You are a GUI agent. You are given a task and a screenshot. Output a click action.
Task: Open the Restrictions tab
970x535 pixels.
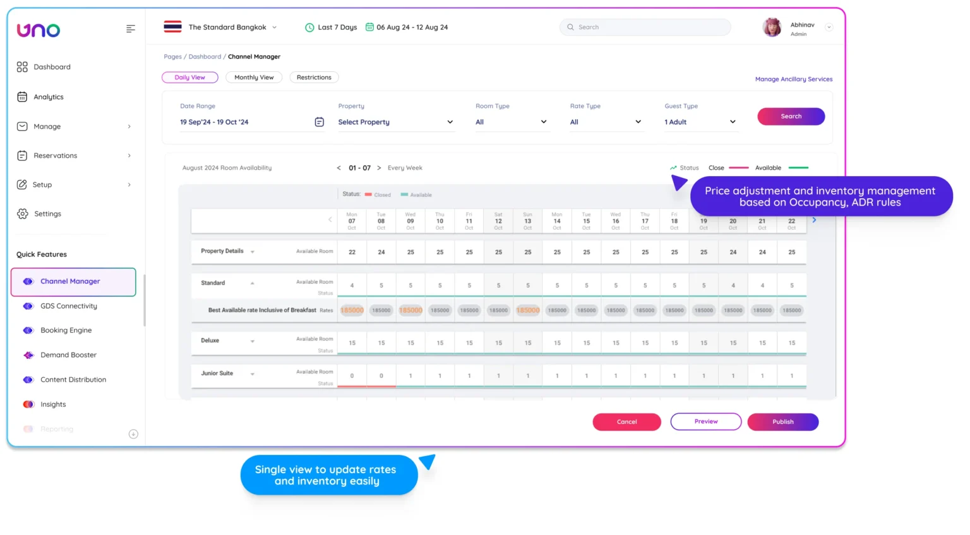pos(314,77)
